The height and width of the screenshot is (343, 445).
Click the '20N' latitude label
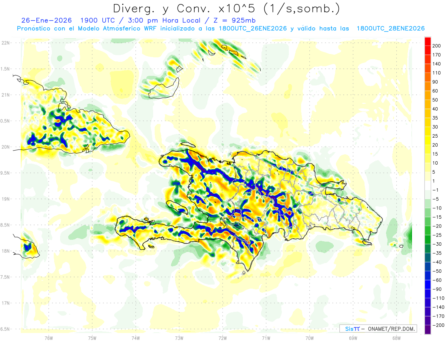pos(6,147)
